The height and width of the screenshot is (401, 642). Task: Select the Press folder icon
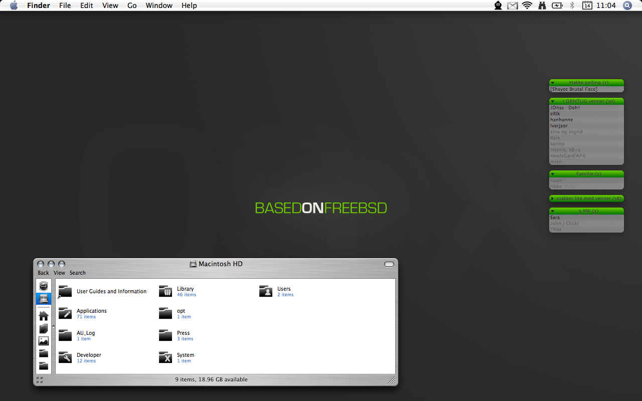[166, 335]
